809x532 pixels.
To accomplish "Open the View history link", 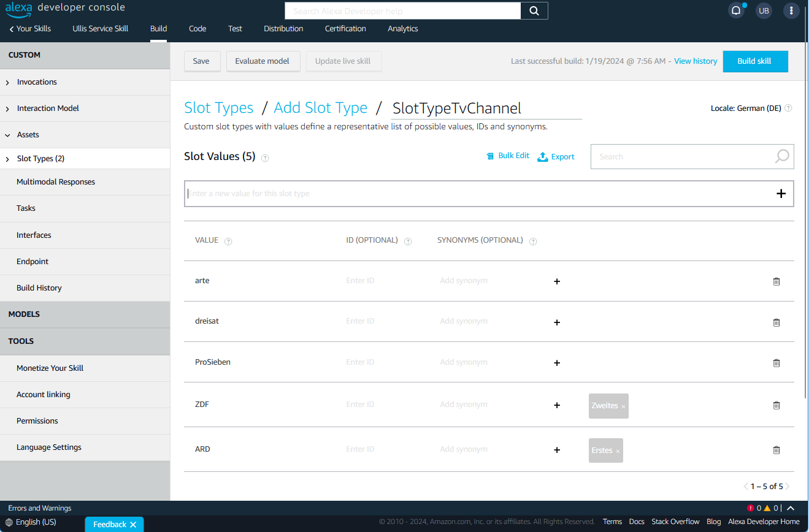I will pyautogui.click(x=696, y=61).
